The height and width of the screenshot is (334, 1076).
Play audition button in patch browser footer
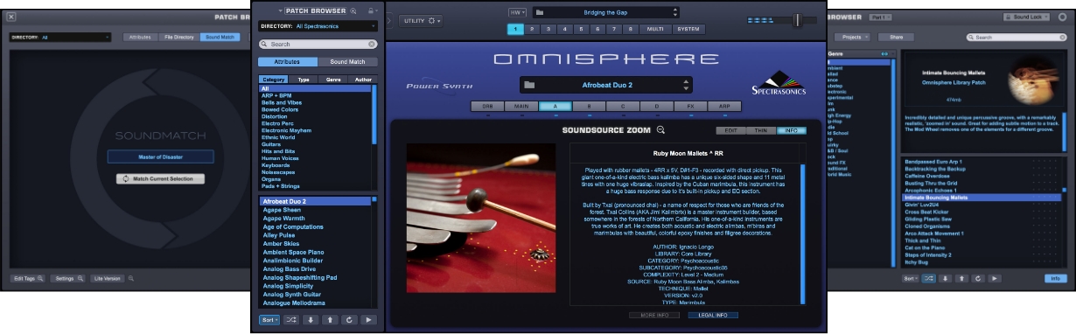369,320
